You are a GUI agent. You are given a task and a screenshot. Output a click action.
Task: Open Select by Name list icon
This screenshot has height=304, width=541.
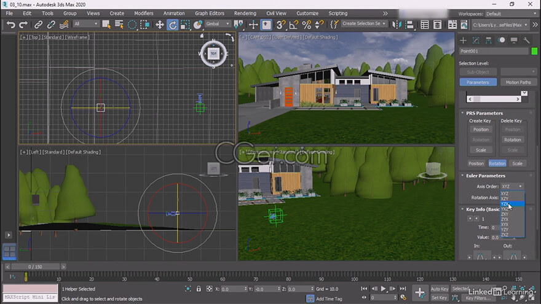(x=119, y=25)
